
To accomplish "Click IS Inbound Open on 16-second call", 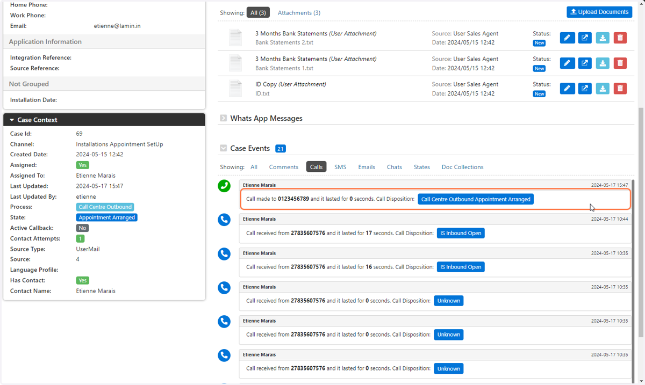I will point(461,267).
